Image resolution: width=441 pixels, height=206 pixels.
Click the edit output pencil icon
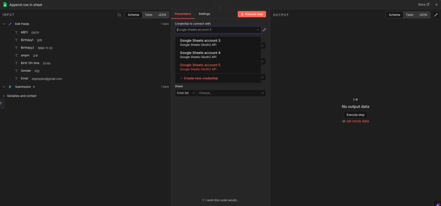[x=436, y=15]
